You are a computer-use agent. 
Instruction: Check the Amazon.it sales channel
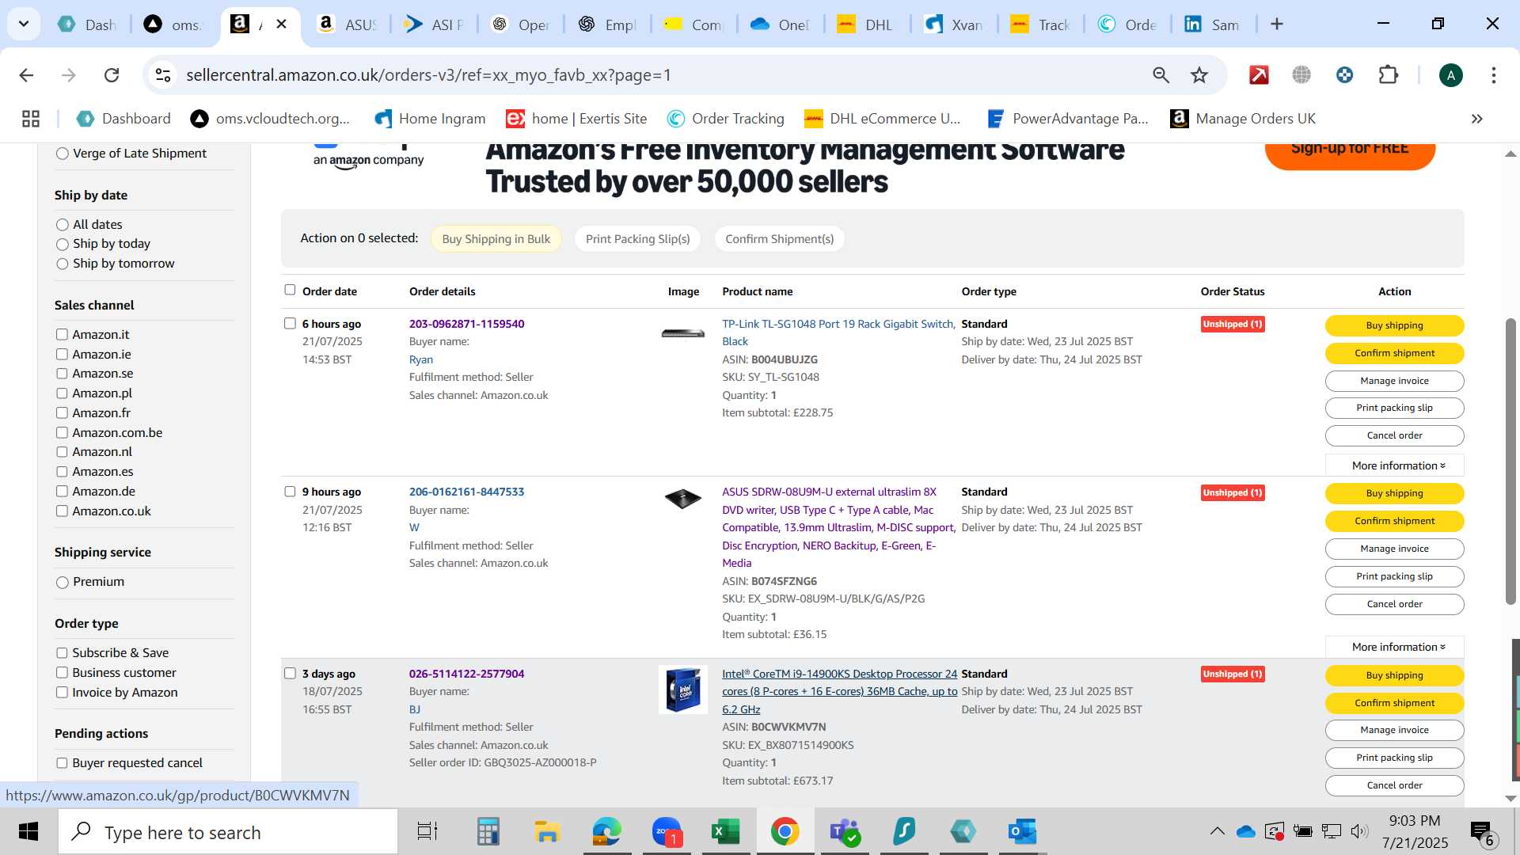(62, 335)
